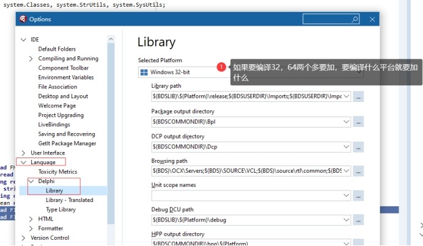Select Project Upgrading item

(61, 115)
